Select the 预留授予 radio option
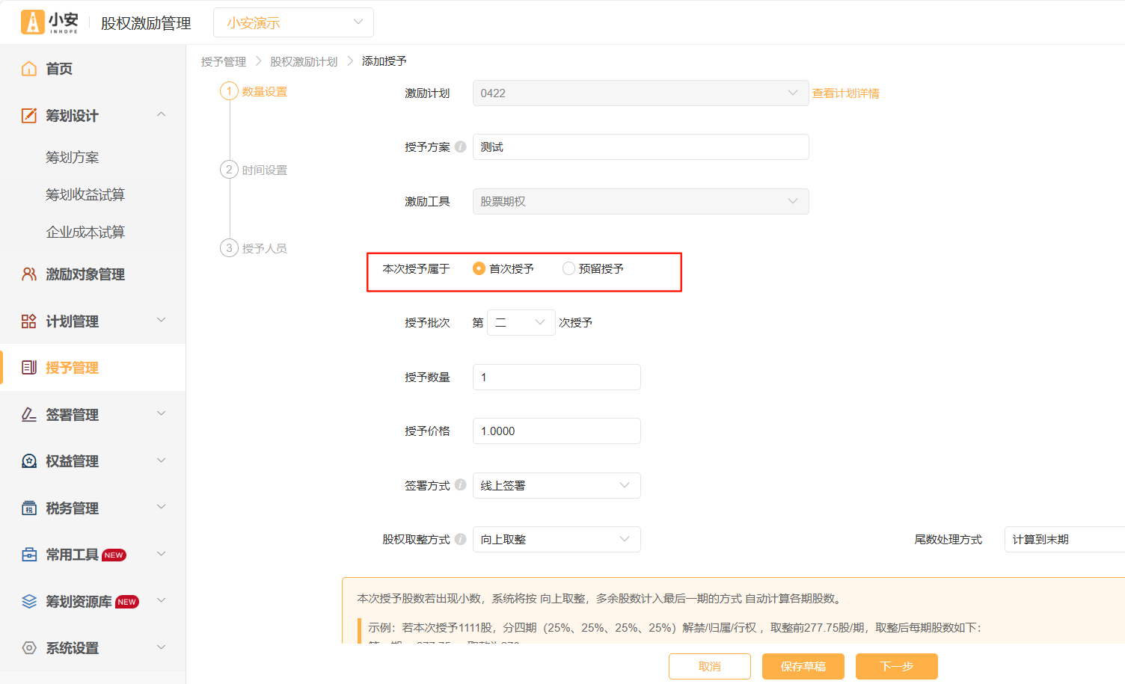This screenshot has width=1125, height=684. (x=568, y=268)
